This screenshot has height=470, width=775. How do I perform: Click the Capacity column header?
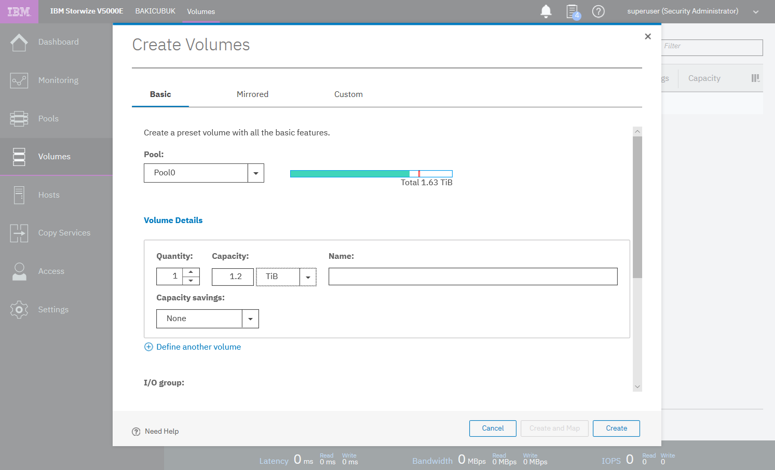(704, 78)
